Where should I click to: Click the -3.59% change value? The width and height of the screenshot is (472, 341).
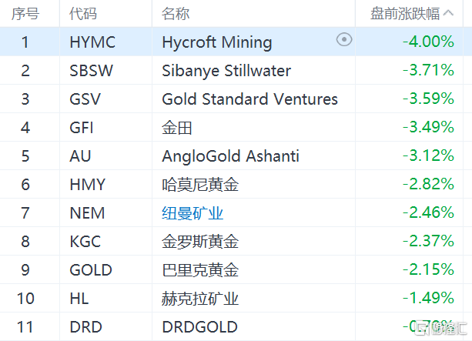(428, 99)
